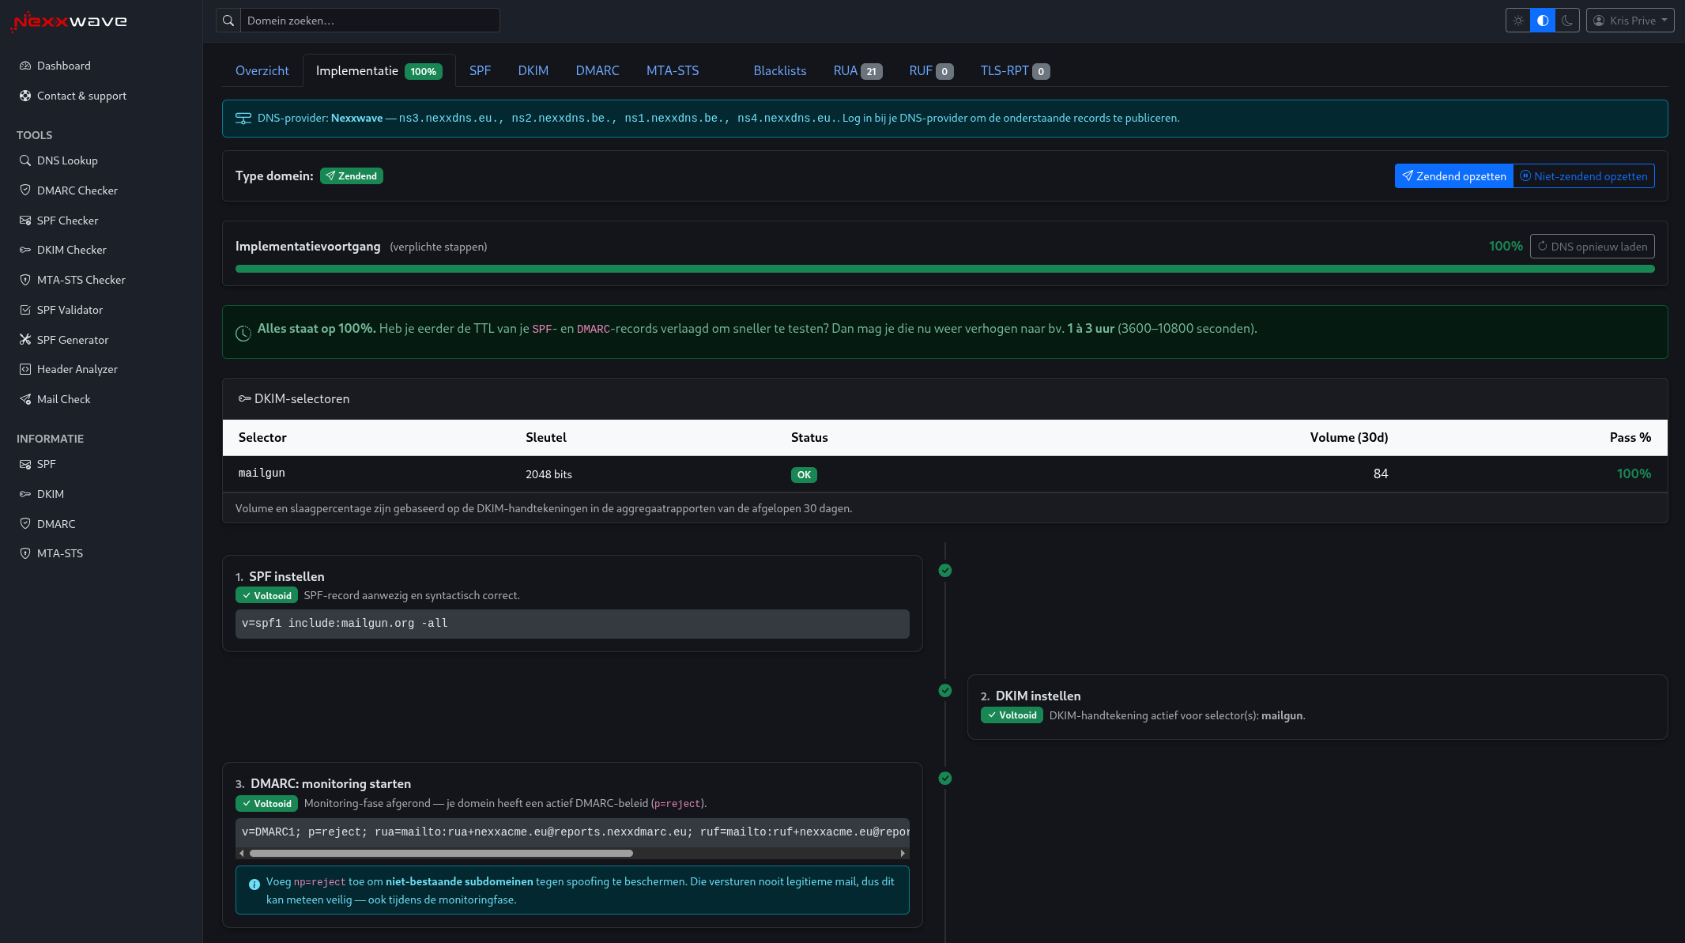Open the Mail Check tool
Screen dimensions: 1685x943
[x=63, y=399]
